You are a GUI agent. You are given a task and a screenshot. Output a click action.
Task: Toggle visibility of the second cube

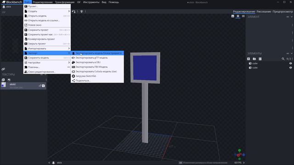click(x=290, y=68)
